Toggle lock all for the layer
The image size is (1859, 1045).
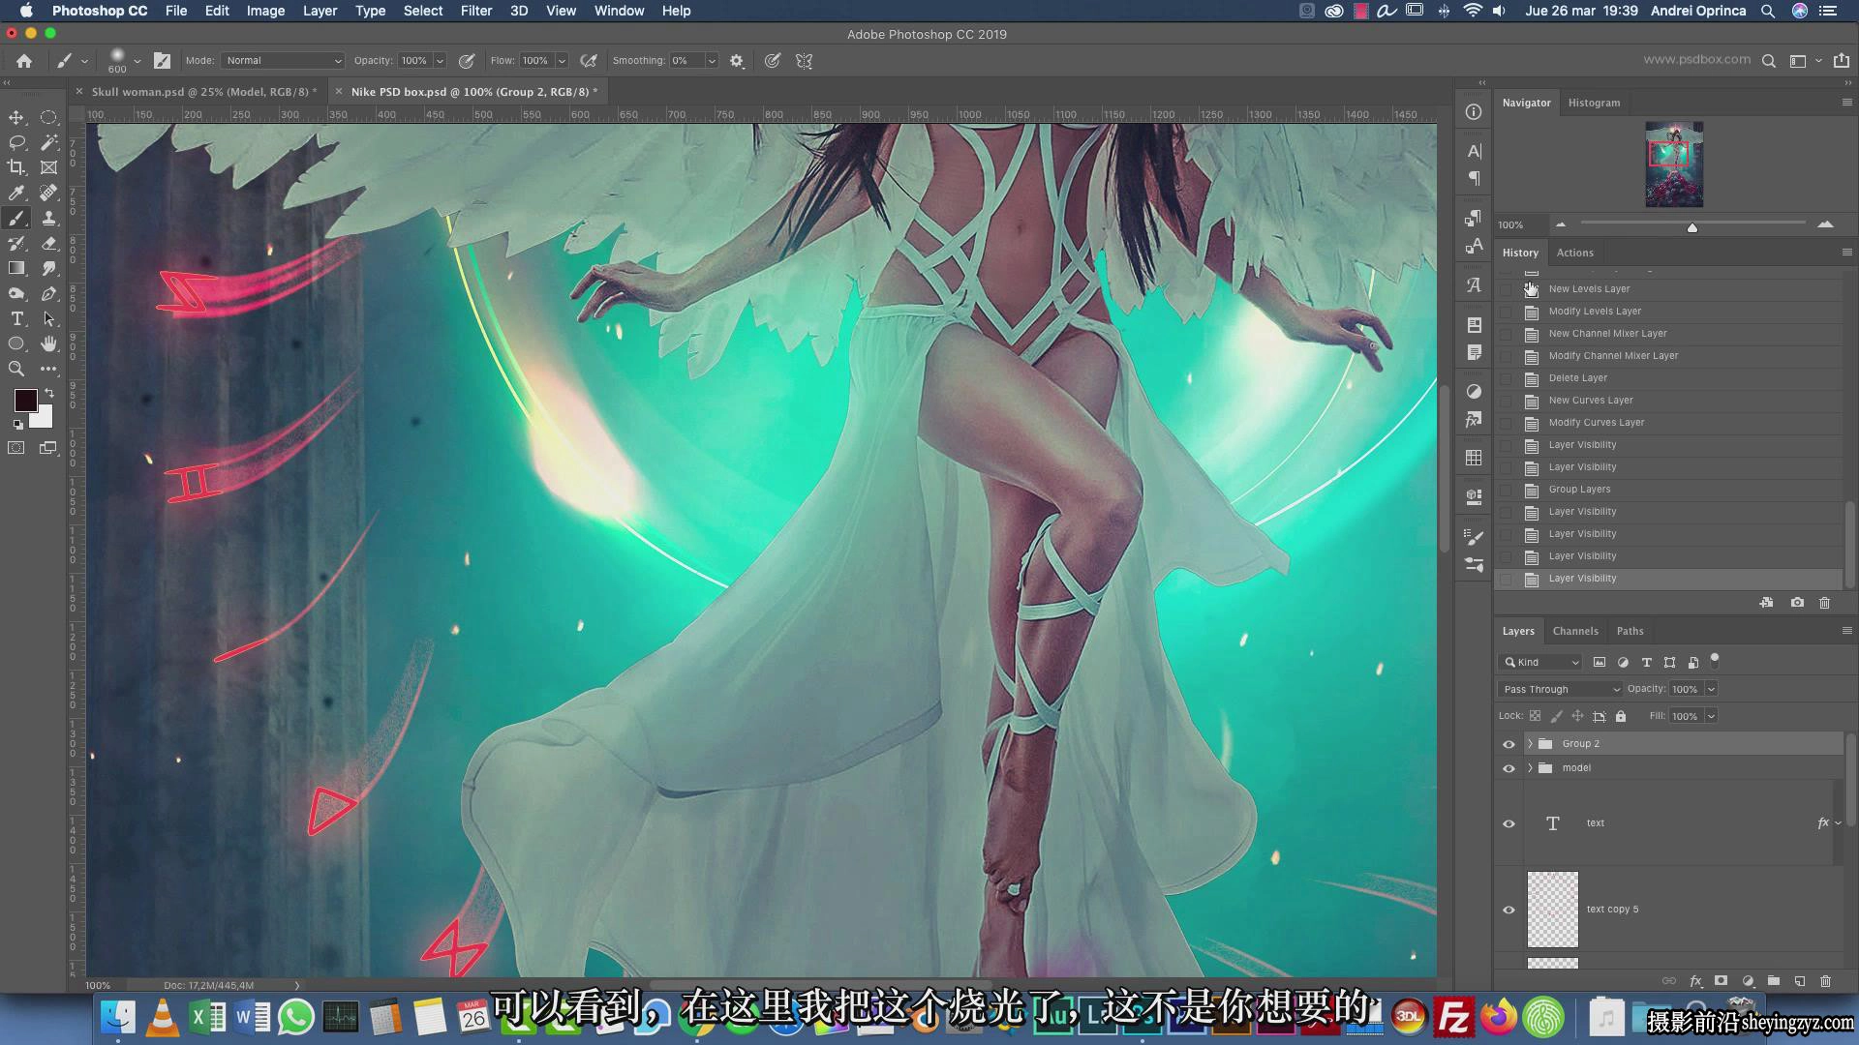(x=1621, y=717)
